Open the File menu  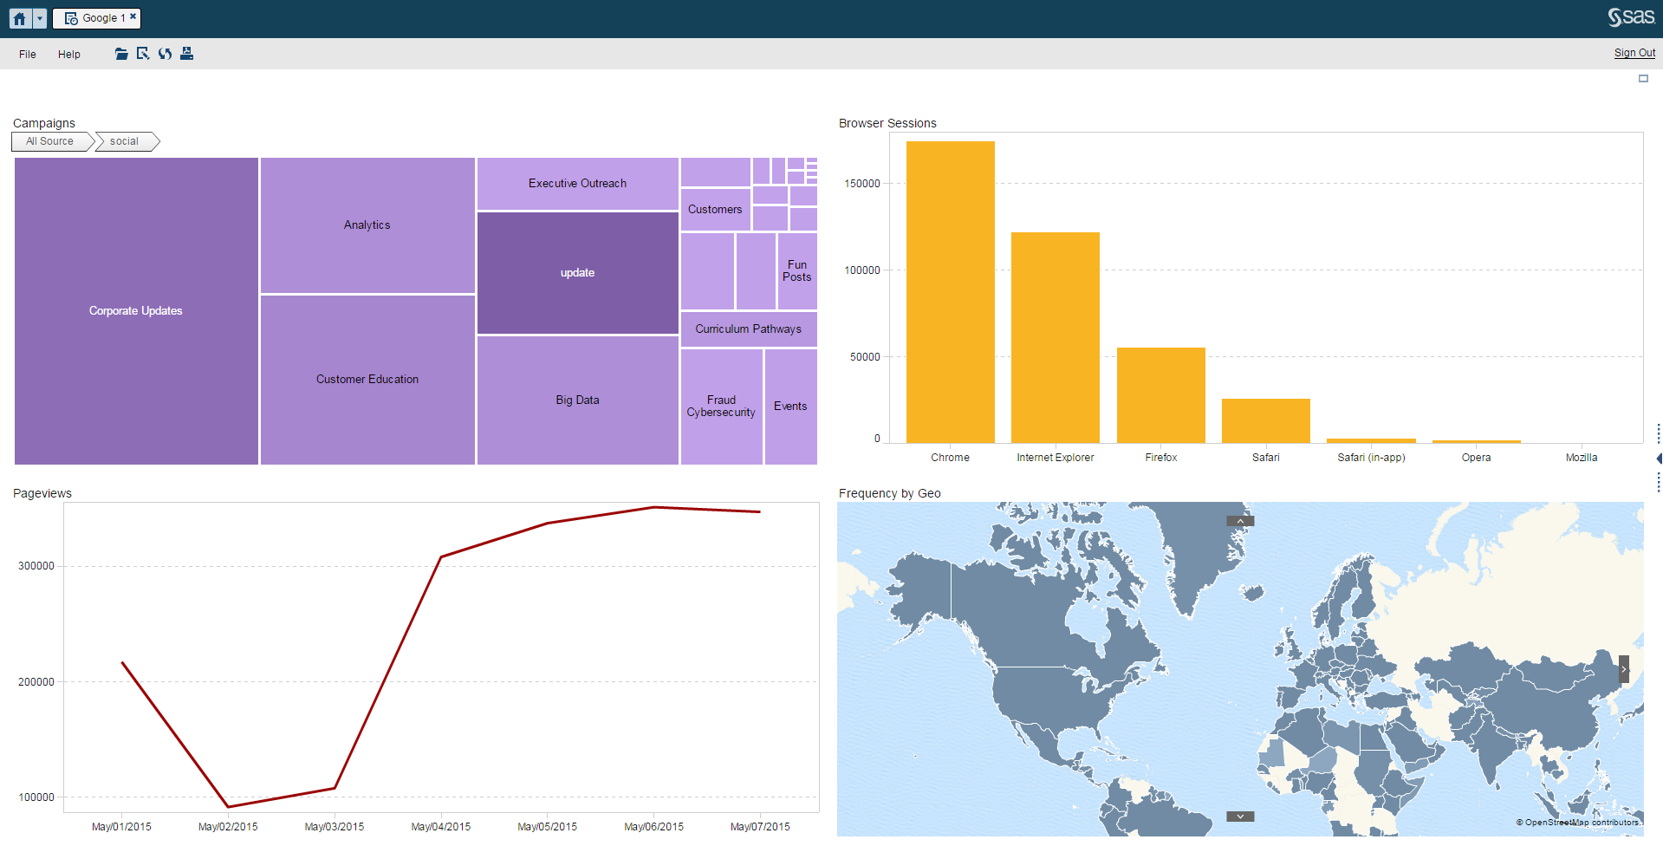pyautogui.click(x=28, y=54)
